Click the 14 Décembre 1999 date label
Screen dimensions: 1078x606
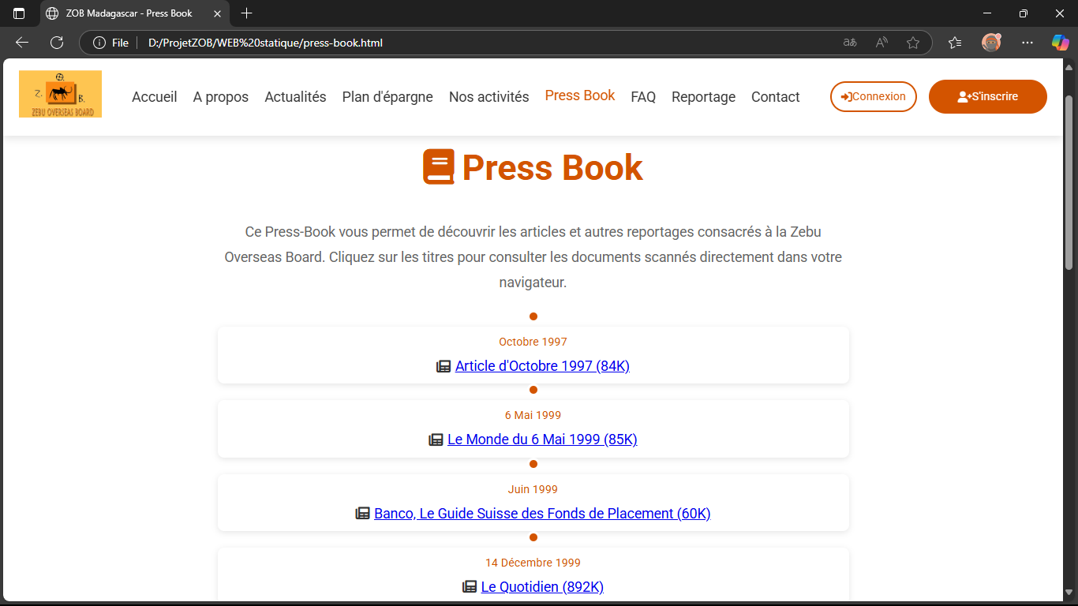pyautogui.click(x=533, y=563)
